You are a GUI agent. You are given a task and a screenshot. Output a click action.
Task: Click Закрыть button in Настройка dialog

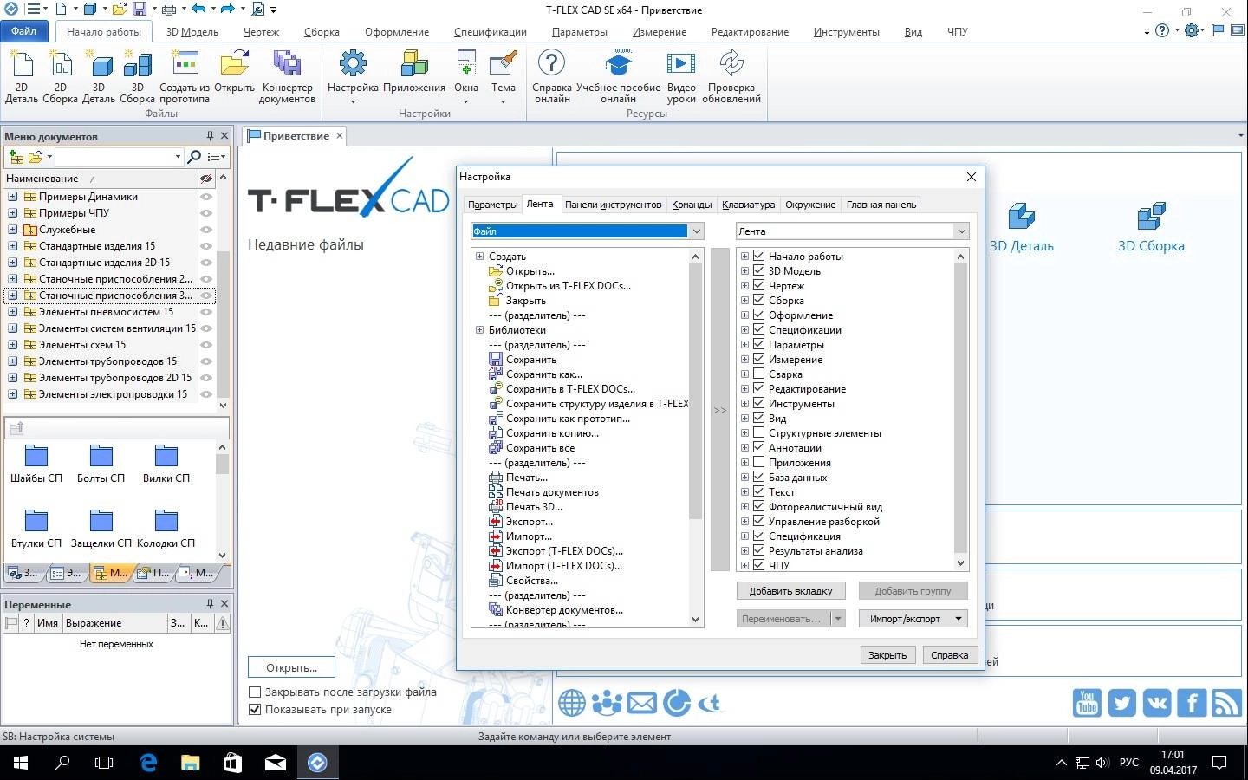click(x=887, y=654)
